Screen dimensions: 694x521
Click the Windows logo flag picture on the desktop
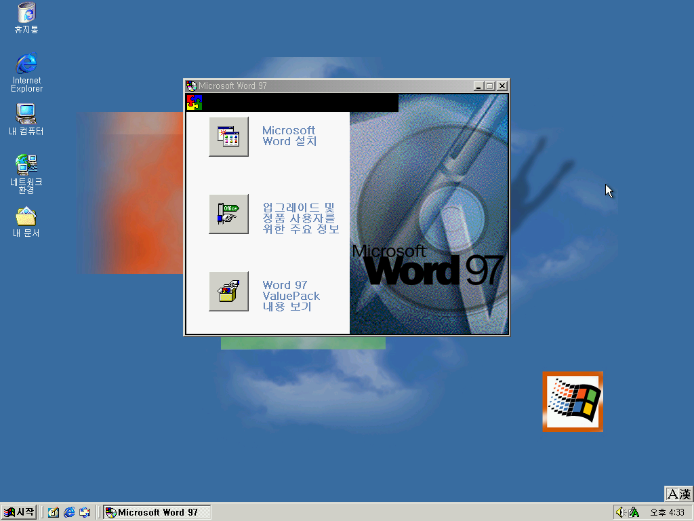coord(573,402)
